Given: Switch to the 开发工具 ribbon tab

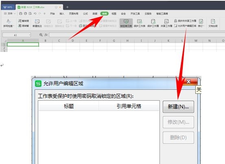Looking at the screenshot, I should [x=135, y=13].
